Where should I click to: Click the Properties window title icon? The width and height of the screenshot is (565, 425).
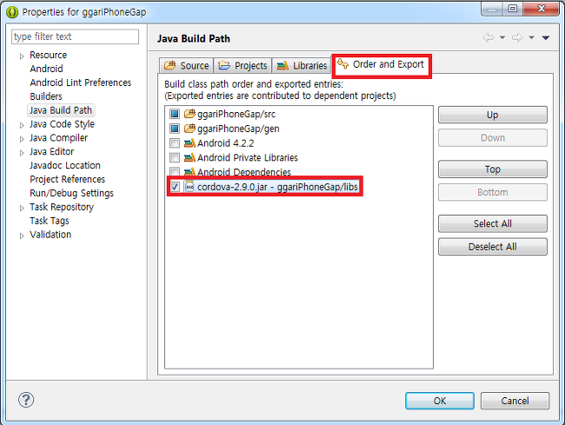pyautogui.click(x=12, y=12)
